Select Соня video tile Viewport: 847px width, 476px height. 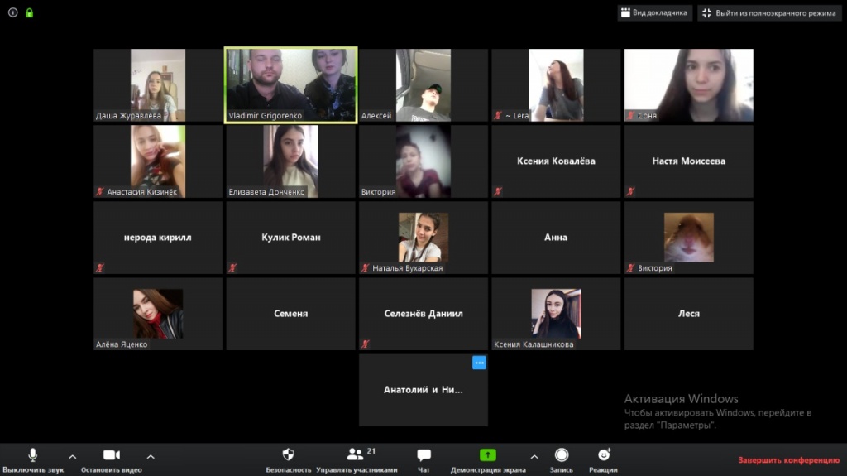tap(689, 85)
